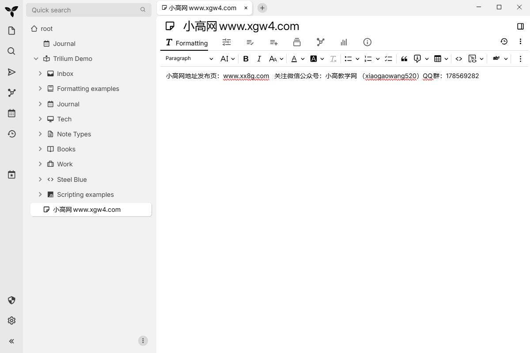
Task: Show recent changes from launcher bar
Action: pyautogui.click(x=11, y=134)
